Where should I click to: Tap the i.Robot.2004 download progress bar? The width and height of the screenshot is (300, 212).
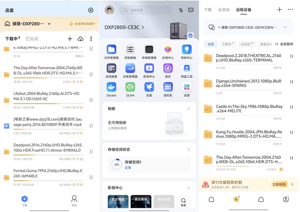(48, 103)
